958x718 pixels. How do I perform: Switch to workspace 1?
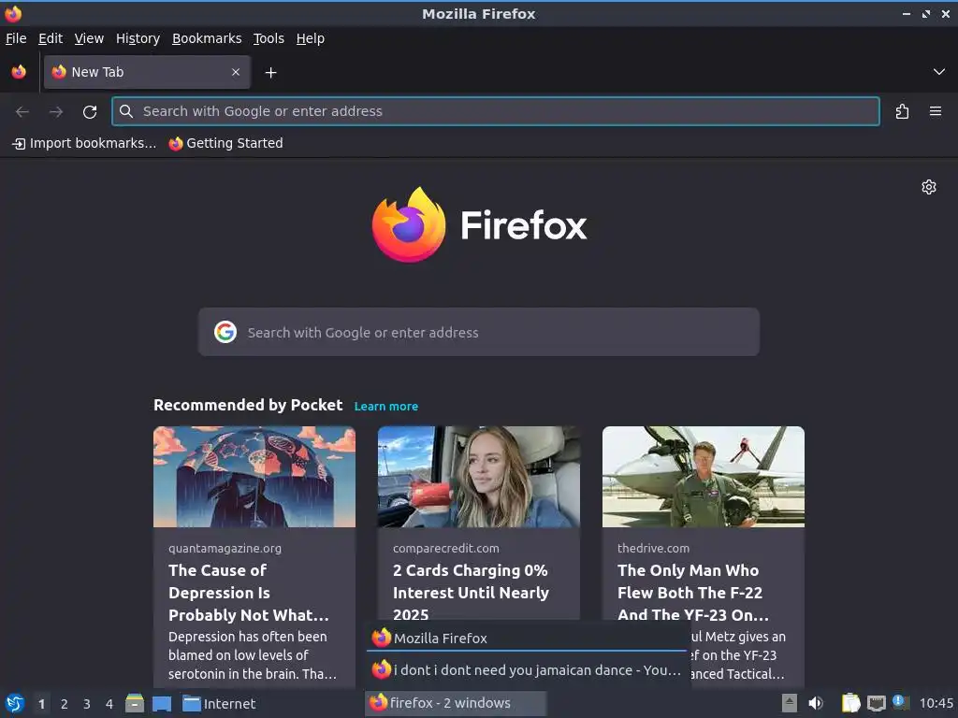click(x=41, y=704)
